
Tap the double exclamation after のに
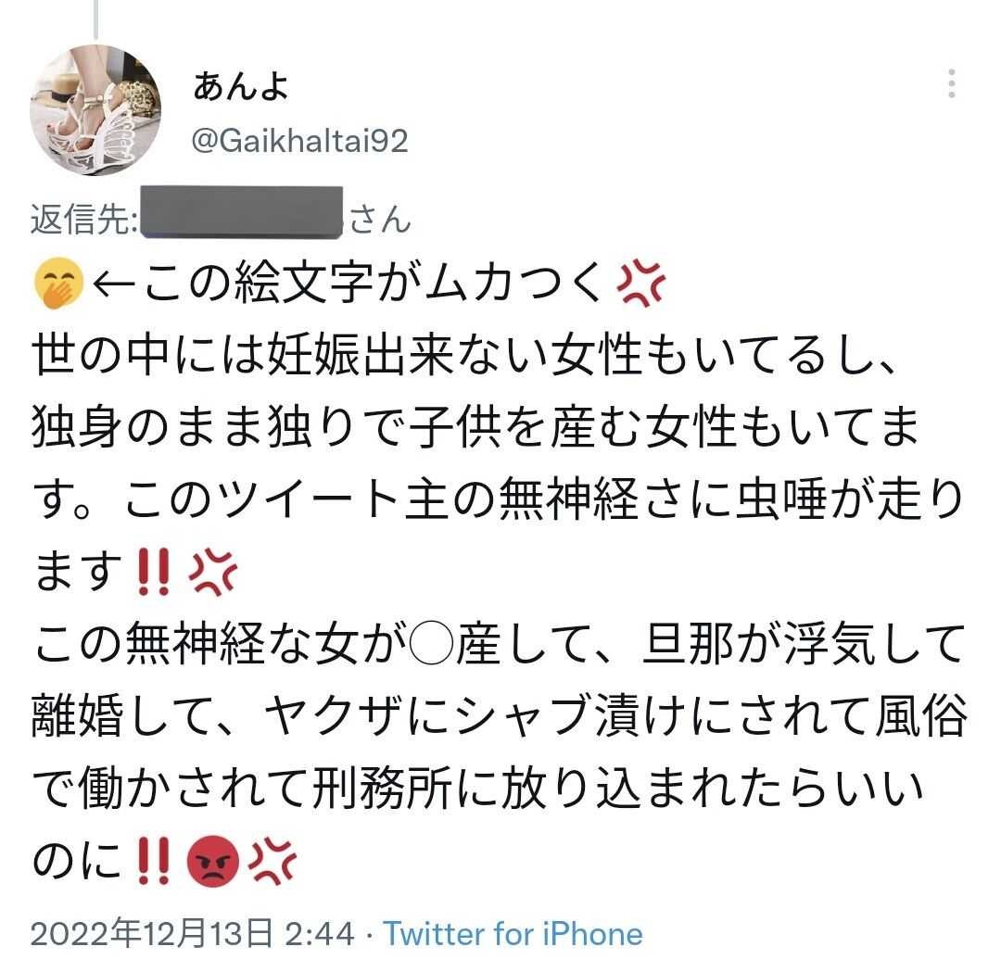click(153, 861)
